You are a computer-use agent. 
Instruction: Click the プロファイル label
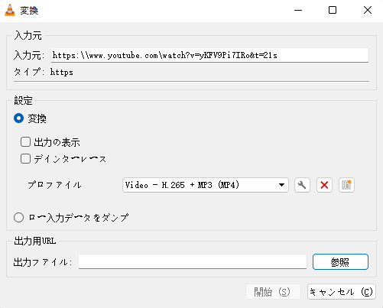[x=54, y=185]
